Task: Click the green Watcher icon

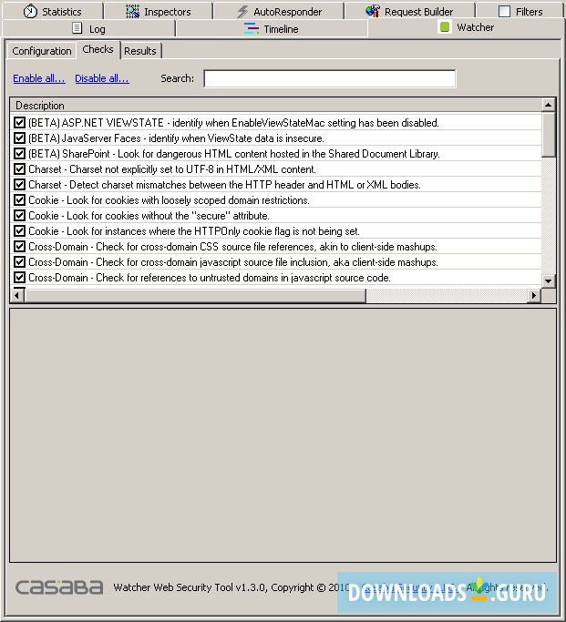Action: coord(445,27)
